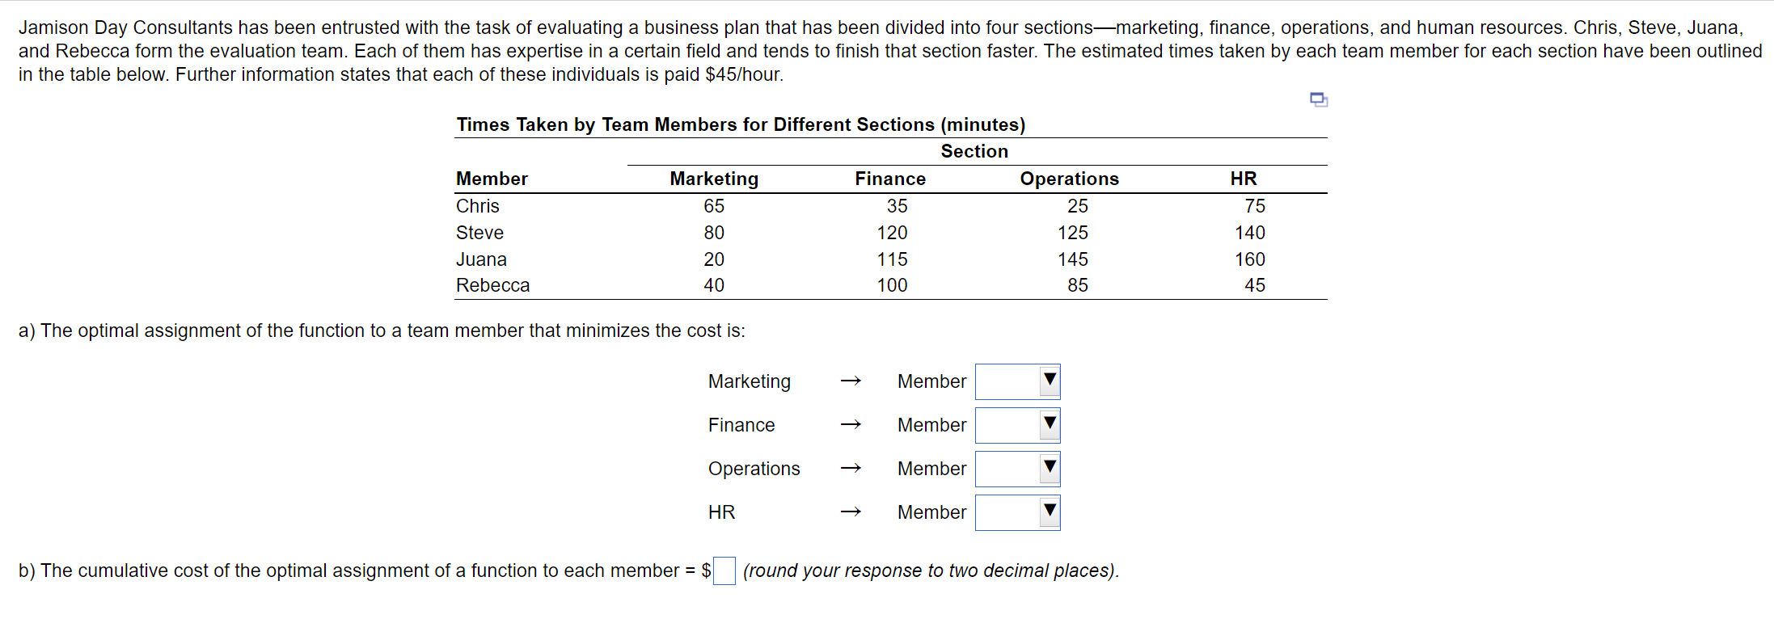The width and height of the screenshot is (1774, 640).
Task: Select the Finance column header
Action: pyautogui.click(x=890, y=179)
